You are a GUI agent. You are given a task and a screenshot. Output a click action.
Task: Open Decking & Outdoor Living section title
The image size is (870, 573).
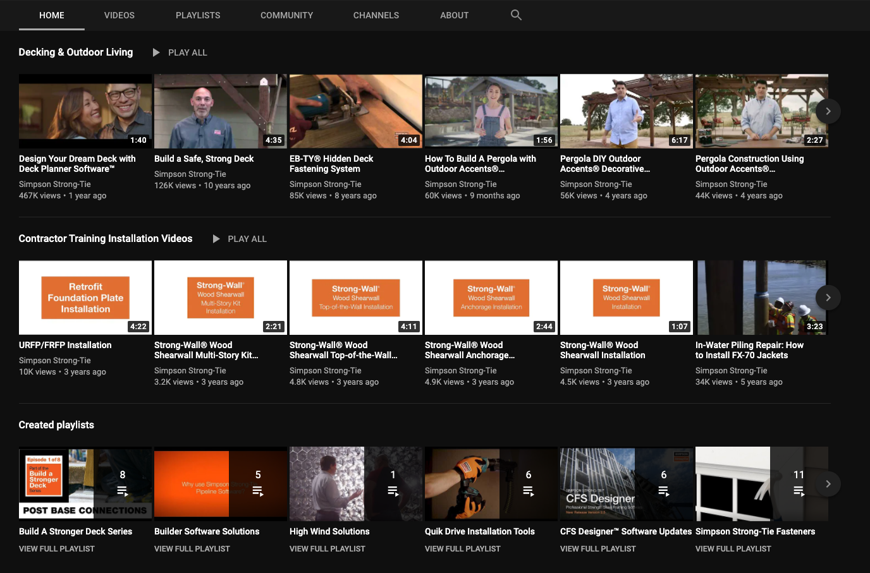click(x=76, y=52)
